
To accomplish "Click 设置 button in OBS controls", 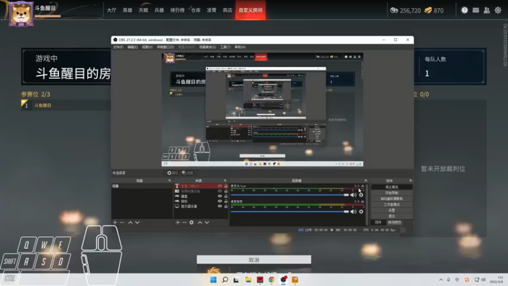I will pyautogui.click(x=392, y=210).
